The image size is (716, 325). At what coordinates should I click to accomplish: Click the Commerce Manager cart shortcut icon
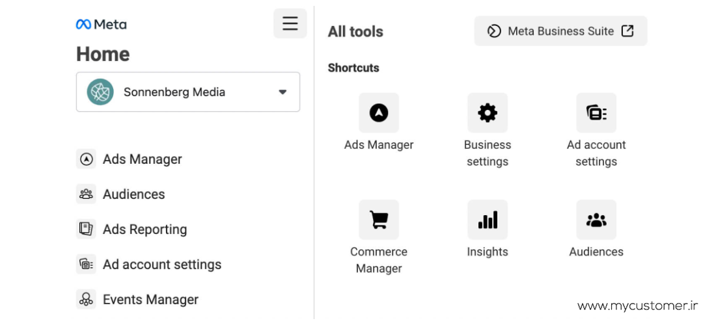pos(379,220)
